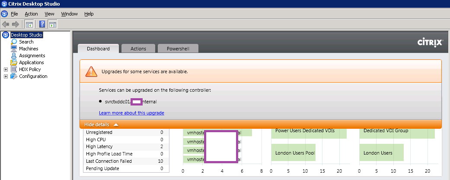Click the Forward arrow toolbar icon

[16, 24]
